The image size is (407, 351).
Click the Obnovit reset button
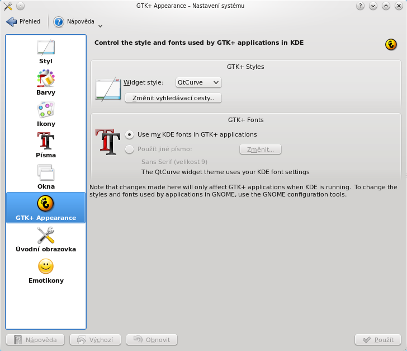(152, 340)
